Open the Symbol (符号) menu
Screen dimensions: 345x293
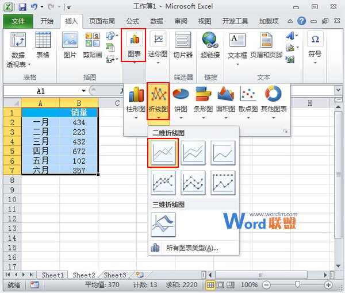point(315,47)
